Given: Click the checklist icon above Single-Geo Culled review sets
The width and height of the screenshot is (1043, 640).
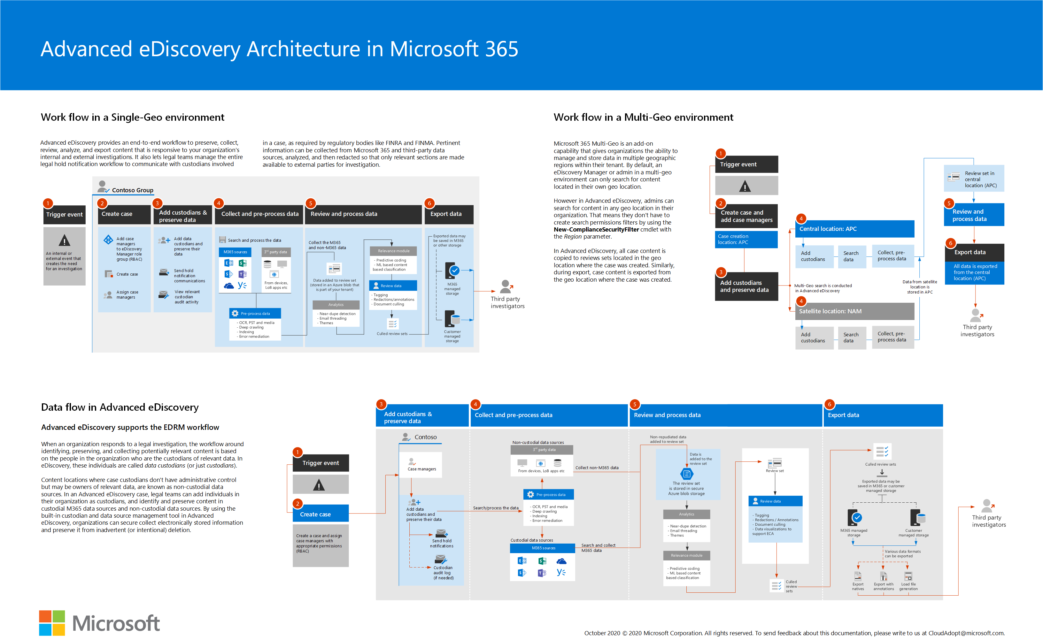Looking at the screenshot, I should tap(392, 324).
